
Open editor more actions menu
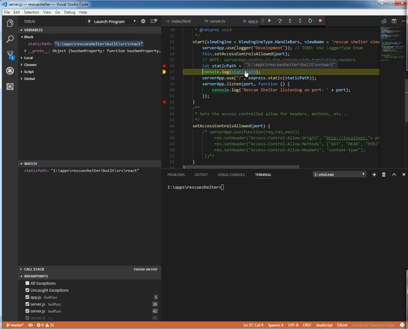point(404,21)
